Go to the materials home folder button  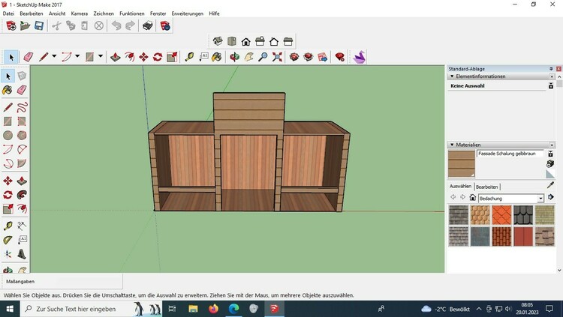[472, 198]
